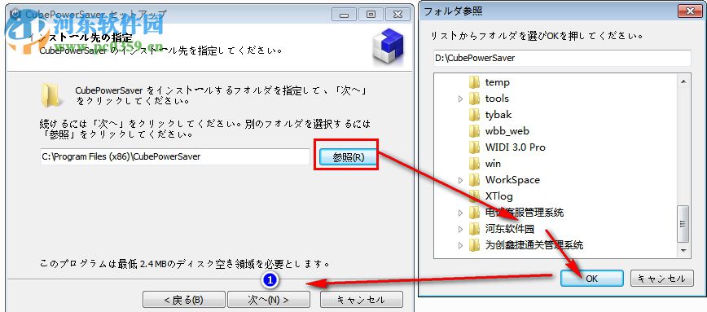Screen dimensions: 707x312
Task: Click the tybak folder icon
Action: (474, 115)
